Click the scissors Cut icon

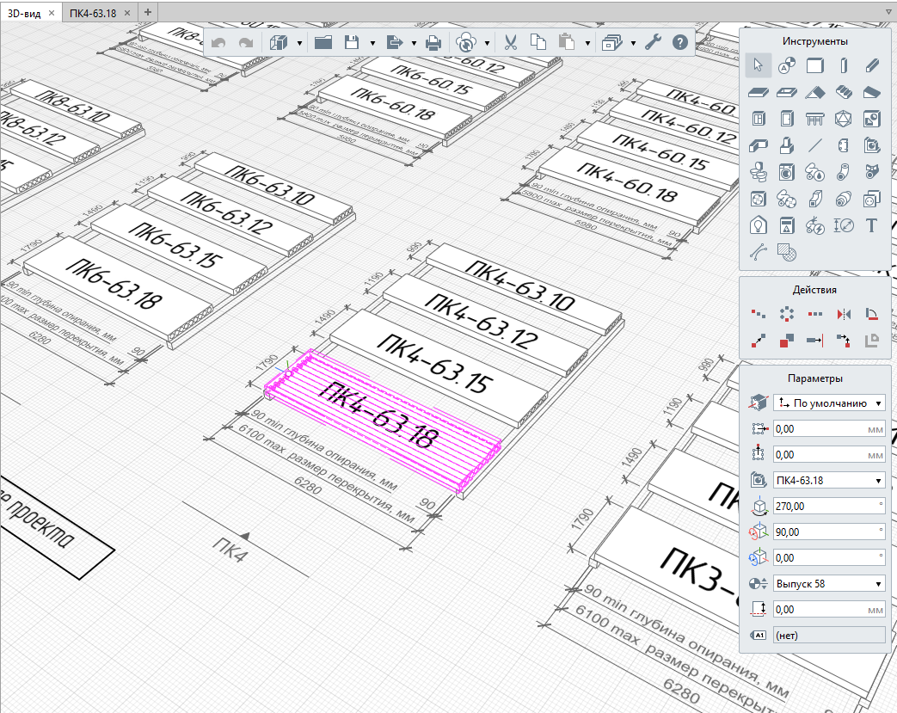pos(510,42)
